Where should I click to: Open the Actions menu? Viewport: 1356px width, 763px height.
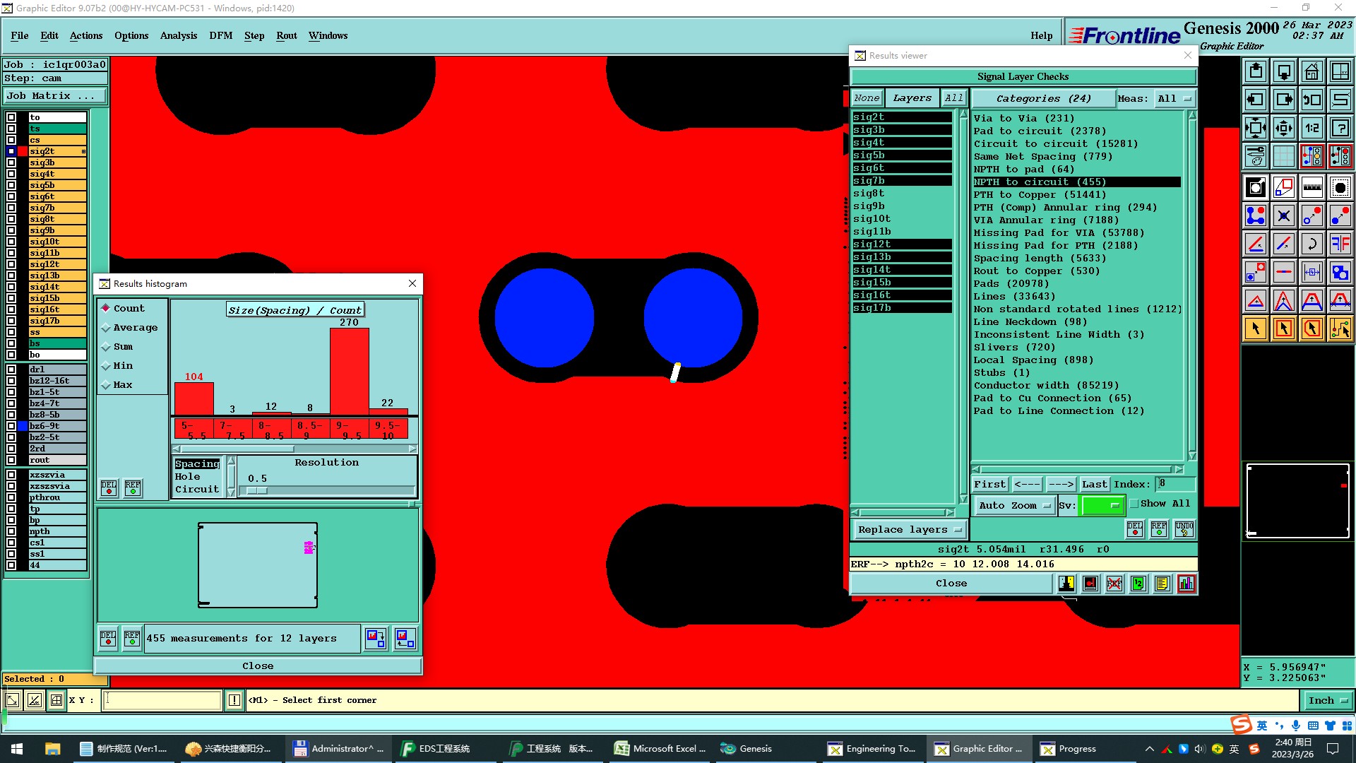click(x=86, y=36)
